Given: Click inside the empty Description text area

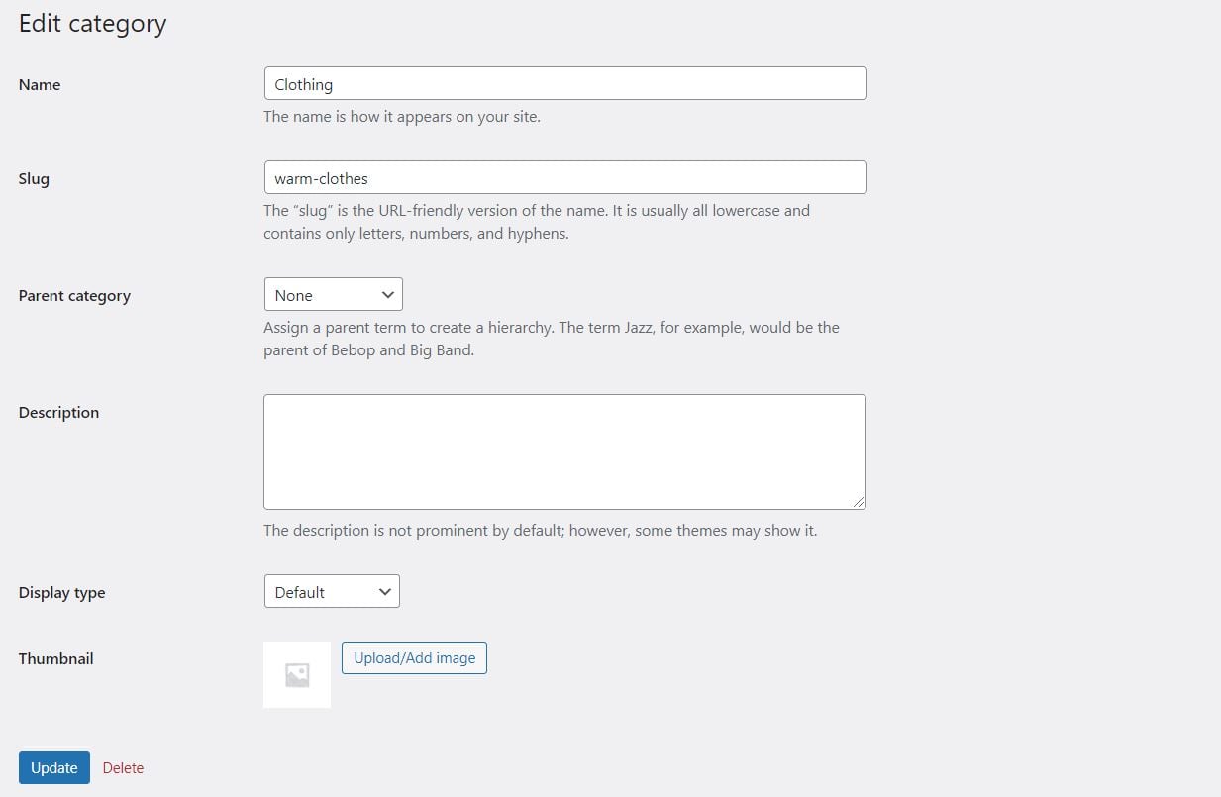Looking at the screenshot, I should click(564, 451).
